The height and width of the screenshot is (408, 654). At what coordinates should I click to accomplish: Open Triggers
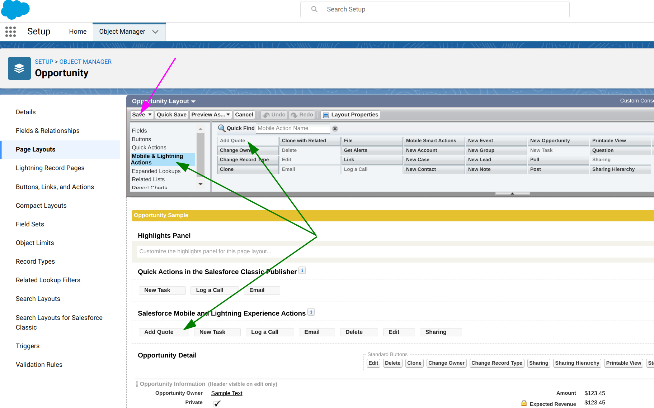point(28,346)
